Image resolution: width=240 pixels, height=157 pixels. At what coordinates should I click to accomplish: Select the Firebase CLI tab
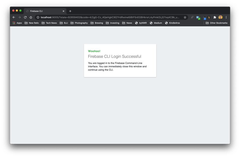point(44,11)
